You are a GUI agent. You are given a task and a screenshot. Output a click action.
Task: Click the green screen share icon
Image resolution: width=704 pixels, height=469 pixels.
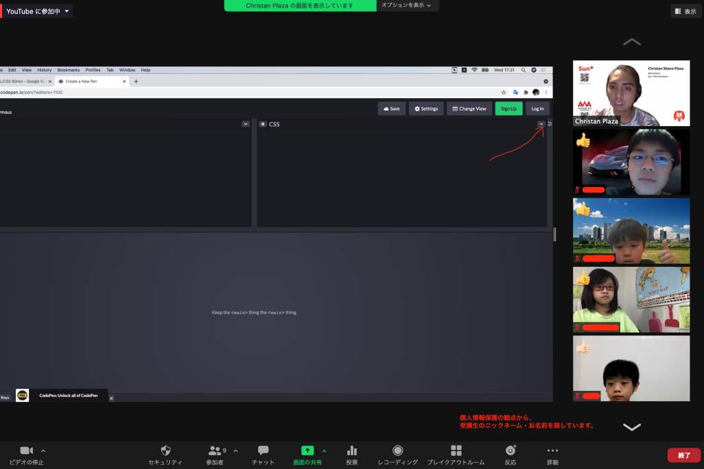(307, 450)
